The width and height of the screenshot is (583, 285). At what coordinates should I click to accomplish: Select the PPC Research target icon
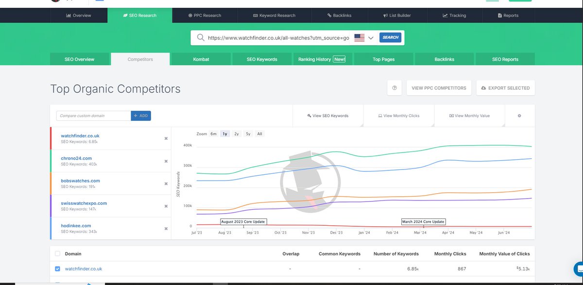[x=189, y=15]
